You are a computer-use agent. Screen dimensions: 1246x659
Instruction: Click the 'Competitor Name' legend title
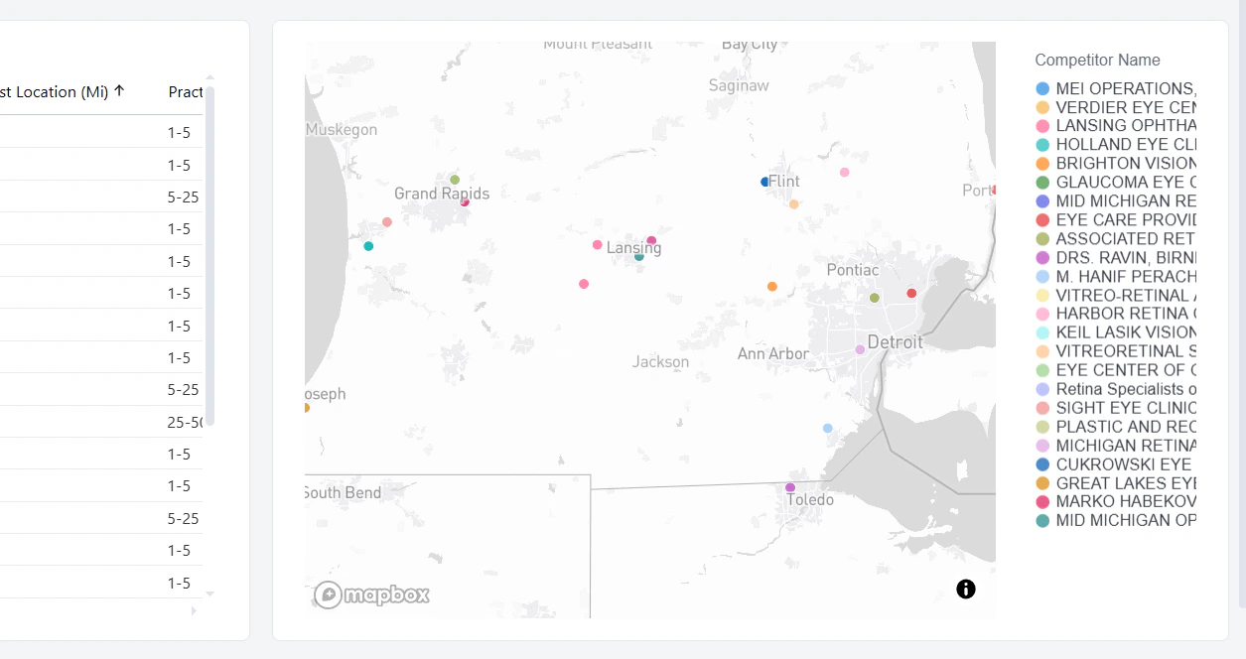[x=1097, y=61]
